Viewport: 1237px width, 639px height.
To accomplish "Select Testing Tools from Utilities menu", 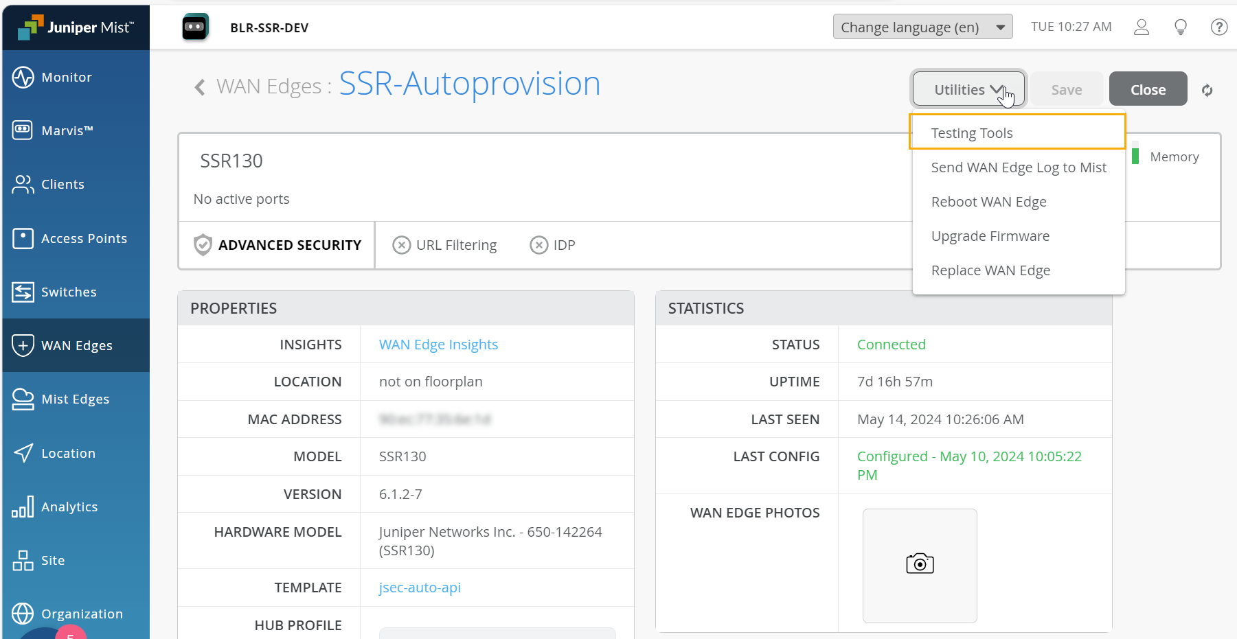I will (x=1018, y=132).
